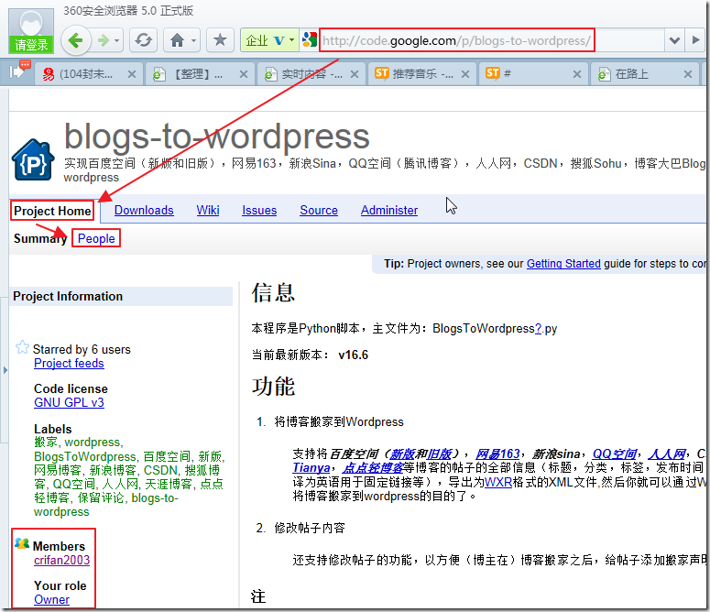Open the 网易163 link
The image size is (710, 612).
click(497, 454)
